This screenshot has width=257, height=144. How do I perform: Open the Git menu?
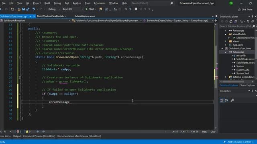[x=28, y=3]
